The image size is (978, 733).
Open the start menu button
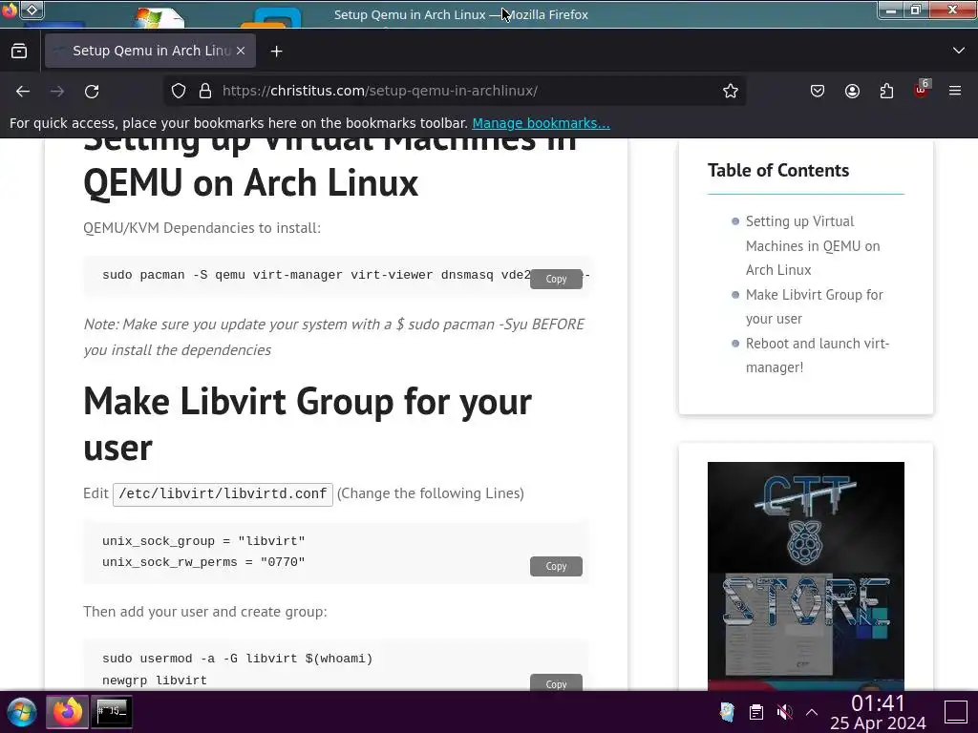point(22,712)
